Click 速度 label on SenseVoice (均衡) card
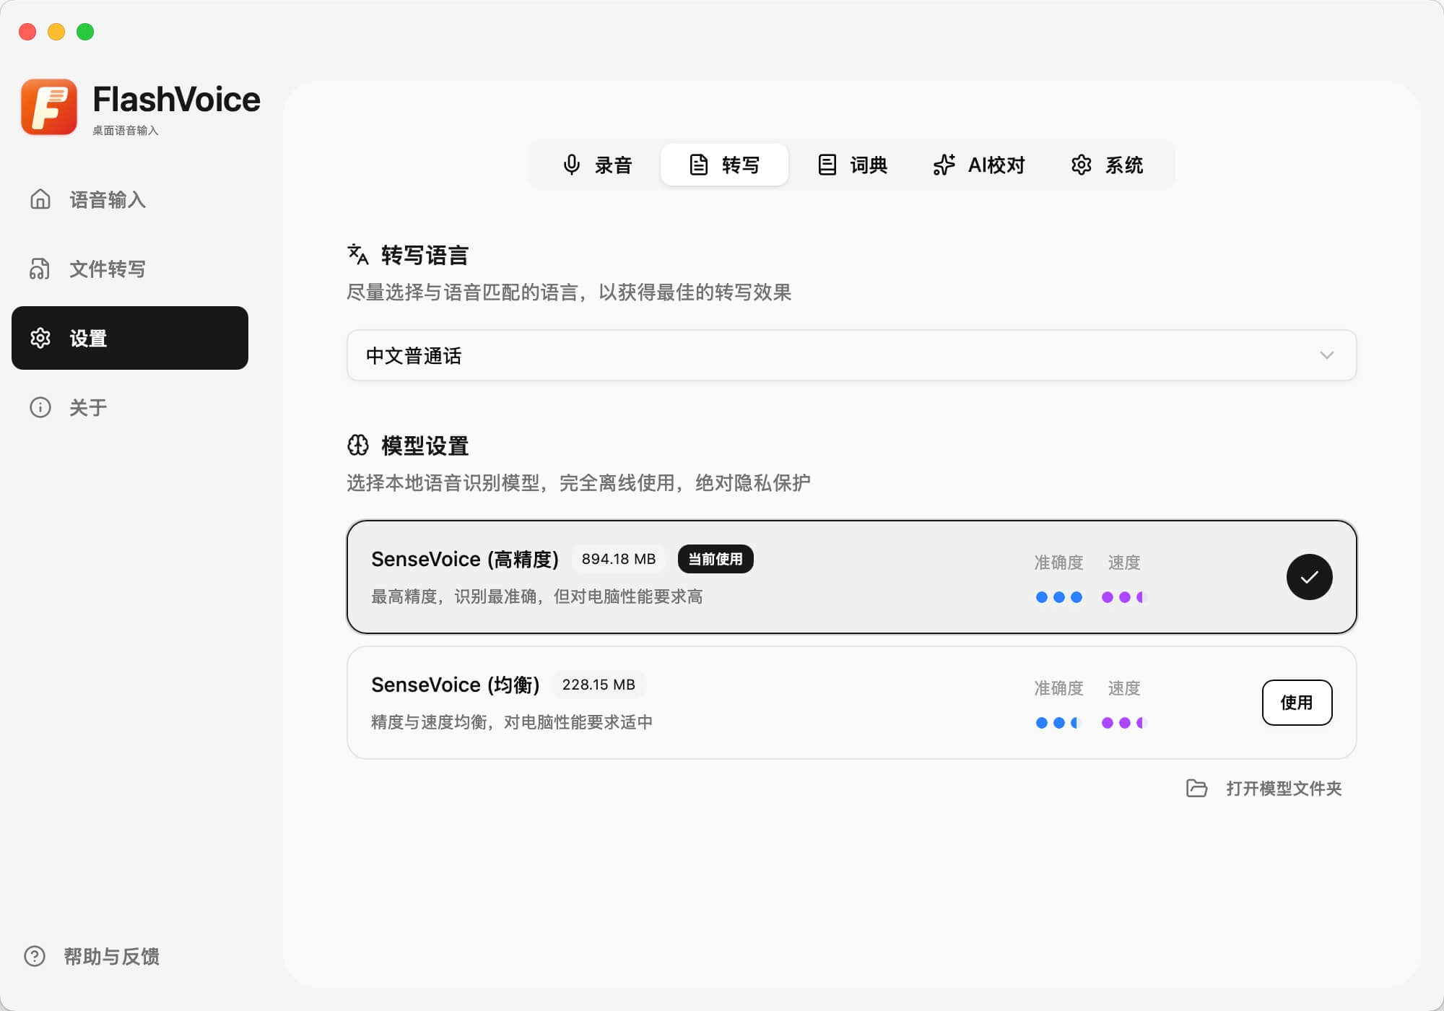 1124,688
